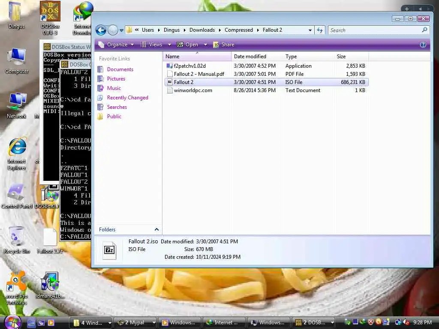Sort files by the Name column header
439x329 pixels.
(x=197, y=56)
